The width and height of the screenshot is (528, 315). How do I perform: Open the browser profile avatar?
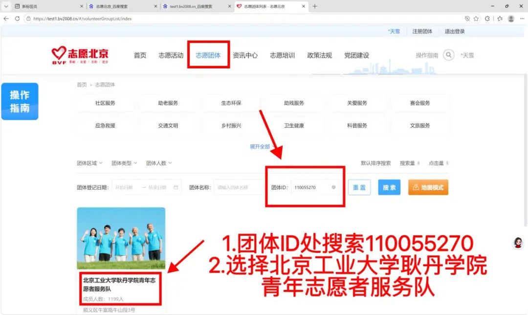[511, 19]
